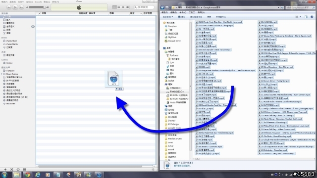Click the Burn button in Explorer toolbar
This screenshot has height=178, width=317.
coord(209,17)
